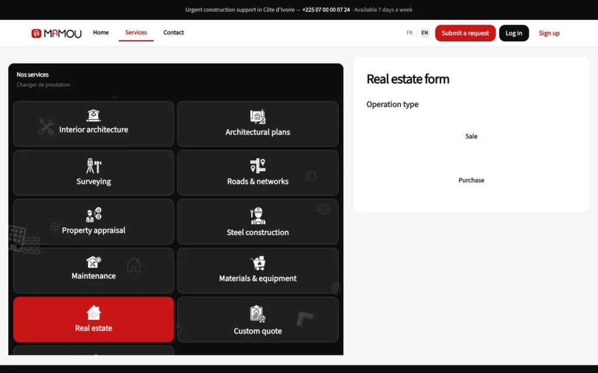The image size is (598, 373).
Task: Select the Interior architecture service label
Action: pos(93,130)
